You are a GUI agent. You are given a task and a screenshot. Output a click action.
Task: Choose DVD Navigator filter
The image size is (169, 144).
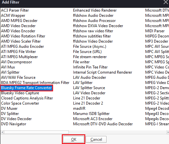click(x=14, y=124)
